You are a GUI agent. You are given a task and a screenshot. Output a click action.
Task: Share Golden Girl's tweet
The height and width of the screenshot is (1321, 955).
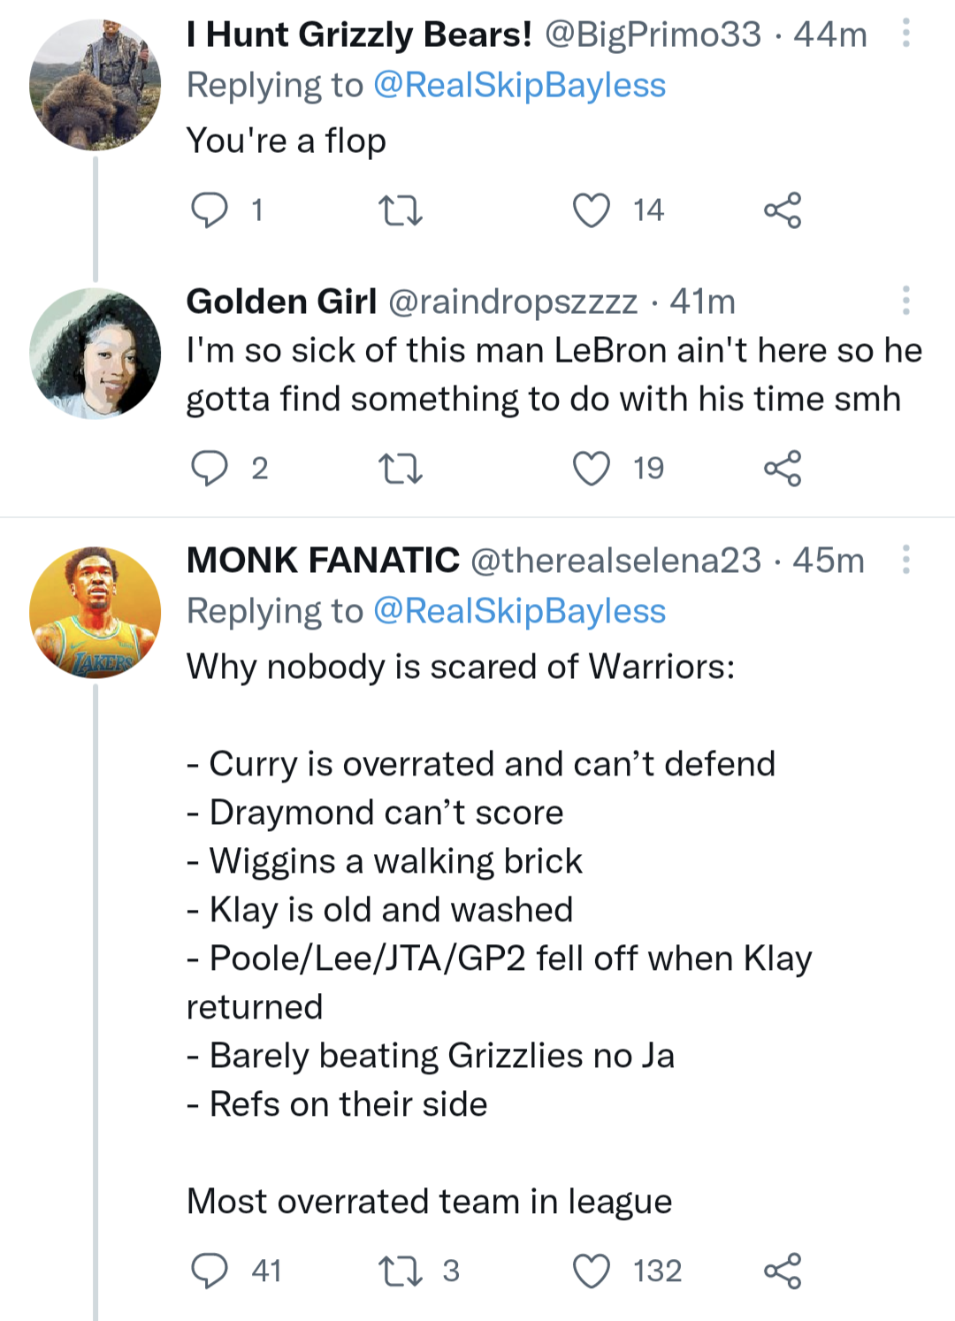pos(783,469)
